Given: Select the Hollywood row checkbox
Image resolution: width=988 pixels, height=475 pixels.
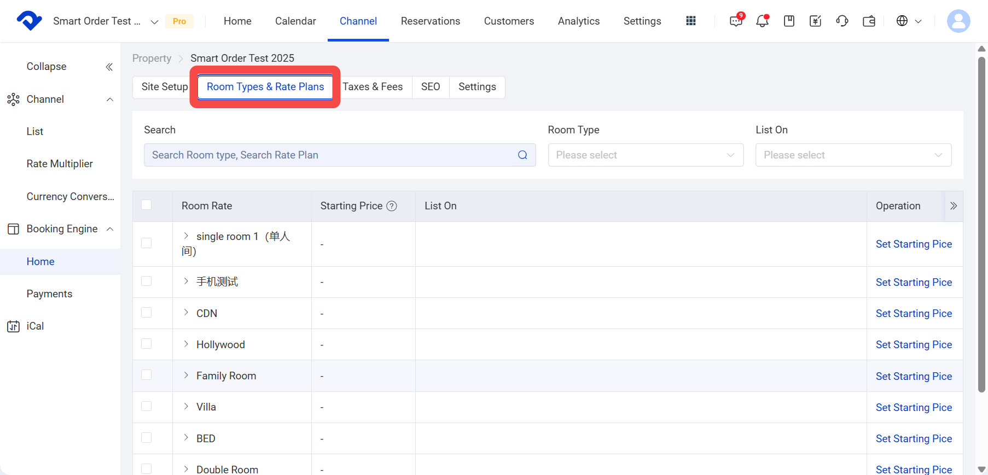Looking at the screenshot, I should (146, 343).
